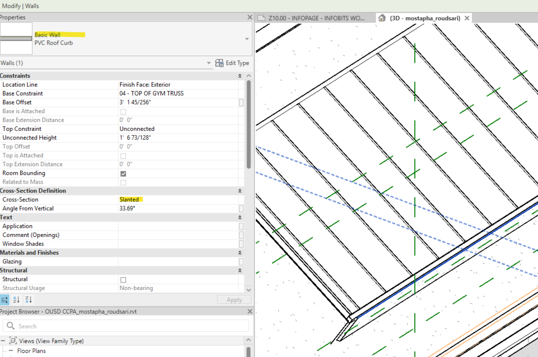Toggle the Related to Mass checkbox
The image size is (538, 357).
click(x=123, y=182)
